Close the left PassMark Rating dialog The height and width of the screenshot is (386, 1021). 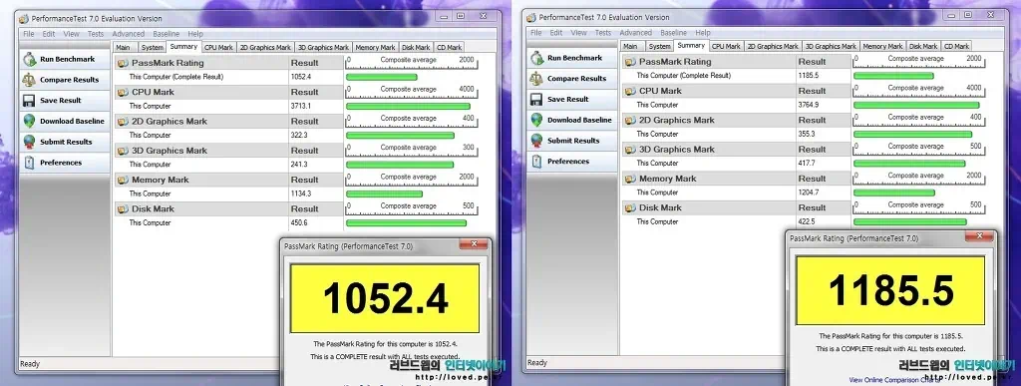[x=474, y=244]
